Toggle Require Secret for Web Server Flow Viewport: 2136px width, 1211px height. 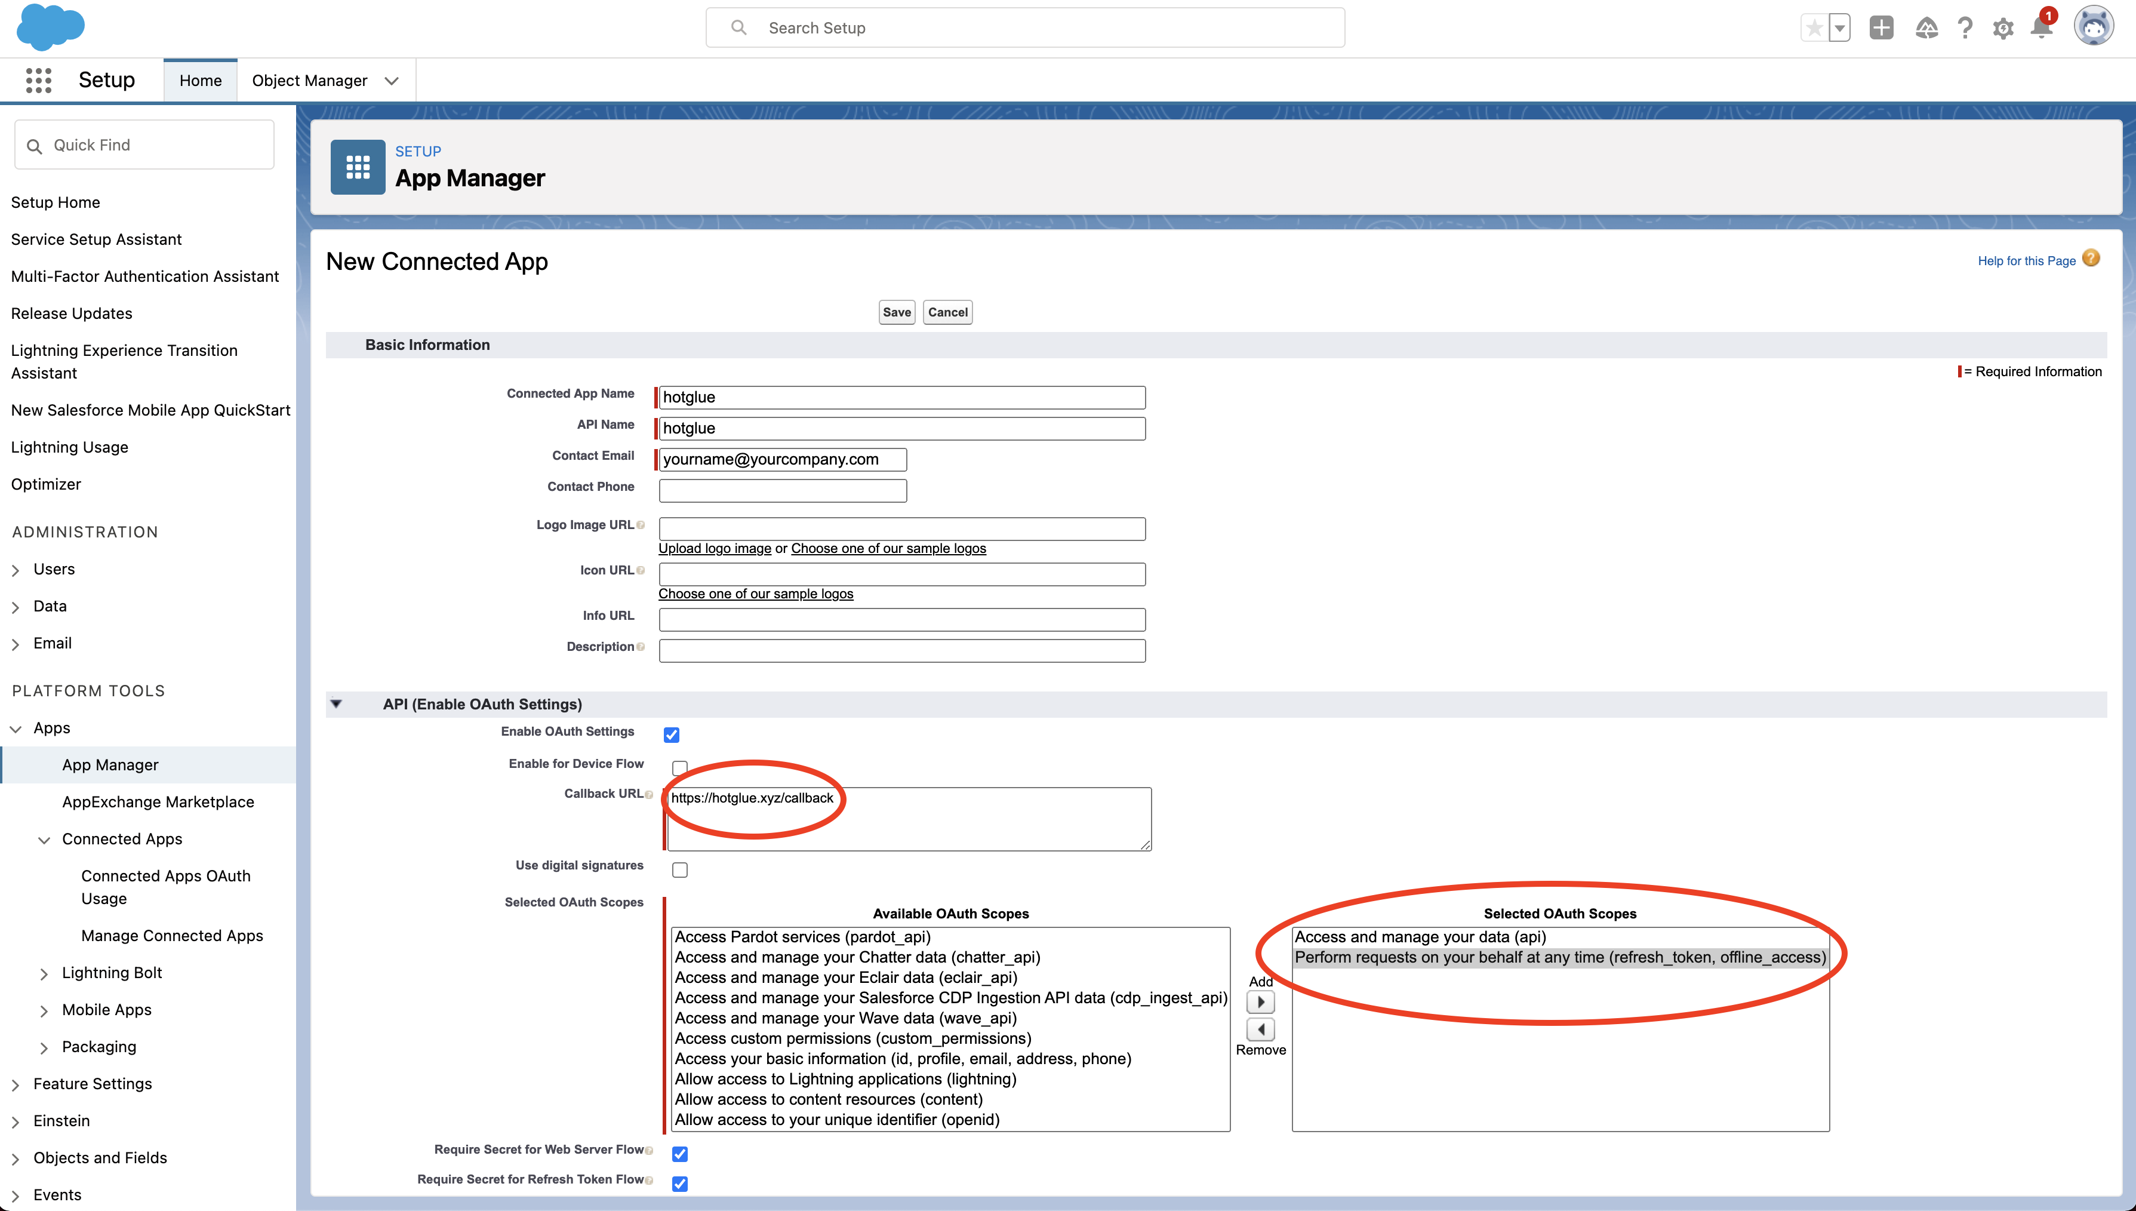tap(680, 1154)
